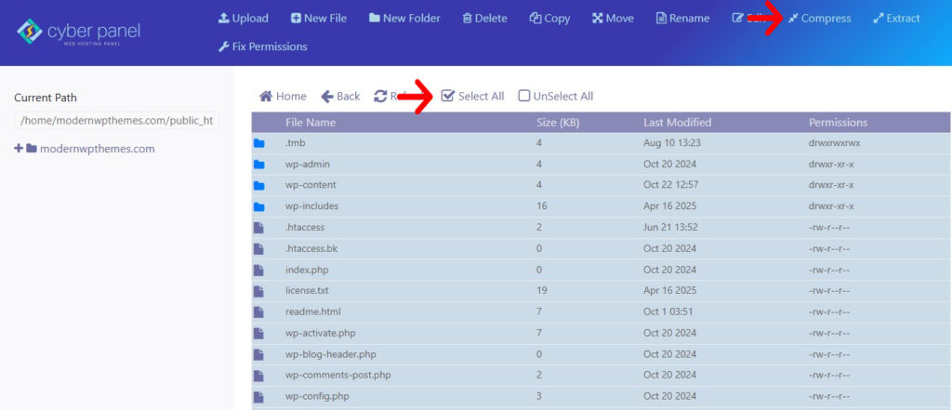The image size is (952, 410).
Task: Click Fix Permissions
Action: [x=262, y=46]
